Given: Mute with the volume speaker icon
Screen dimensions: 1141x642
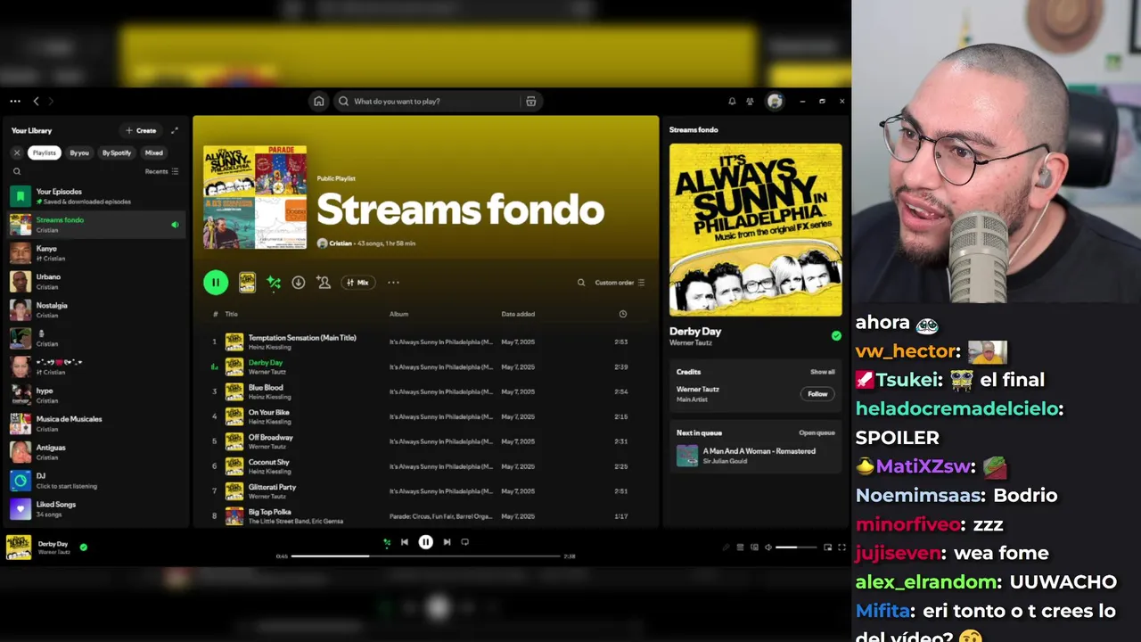Looking at the screenshot, I should (x=768, y=547).
